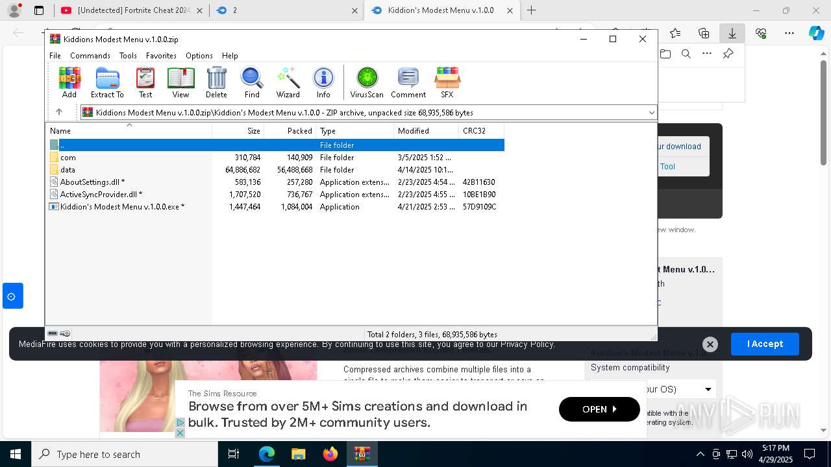Sort by the Type column header
This screenshot has height=467, width=831.
(x=355, y=131)
